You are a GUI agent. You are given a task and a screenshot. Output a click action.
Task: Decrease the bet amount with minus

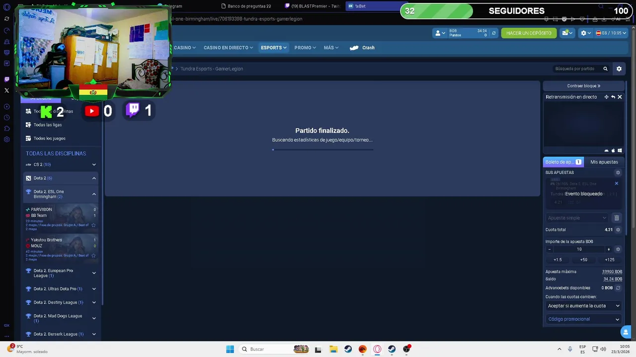549,249
